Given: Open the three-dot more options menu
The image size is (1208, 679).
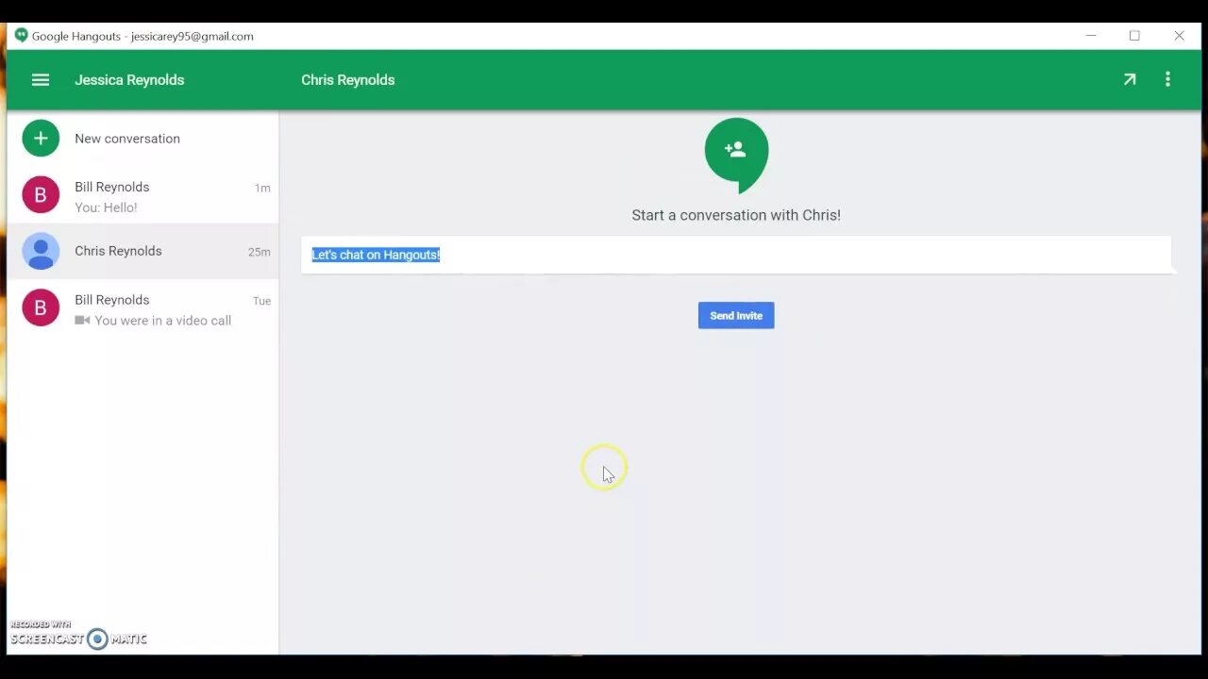Looking at the screenshot, I should [x=1167, y=80].
